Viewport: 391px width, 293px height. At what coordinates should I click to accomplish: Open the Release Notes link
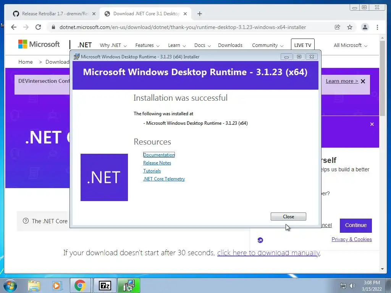pyautogui.click(x=157, y=163)
